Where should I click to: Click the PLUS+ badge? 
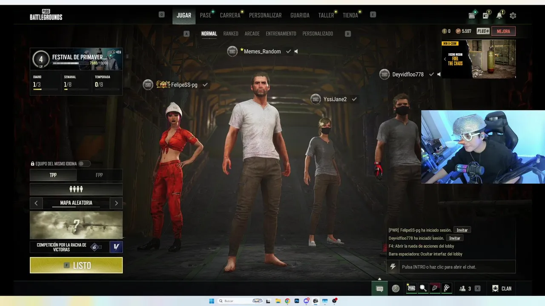click(483, 31)
